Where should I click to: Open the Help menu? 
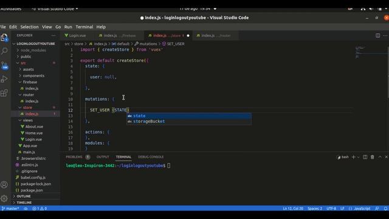[x=101, y=27]
